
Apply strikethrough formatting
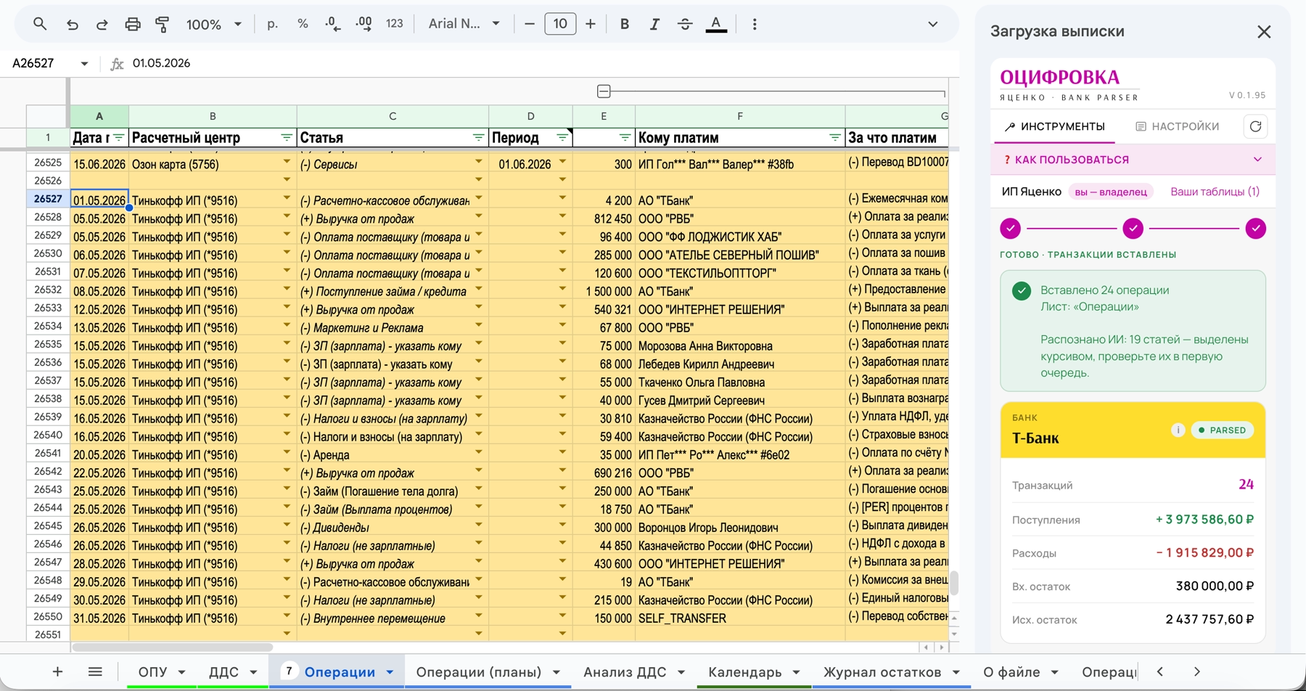pos(684,24)
